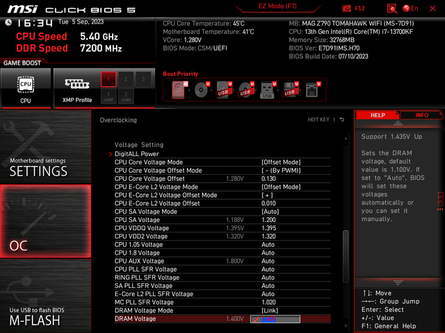This screenshot has width=445, height=333.
Task: Select XMP profile 2
Action: point(126,79)
